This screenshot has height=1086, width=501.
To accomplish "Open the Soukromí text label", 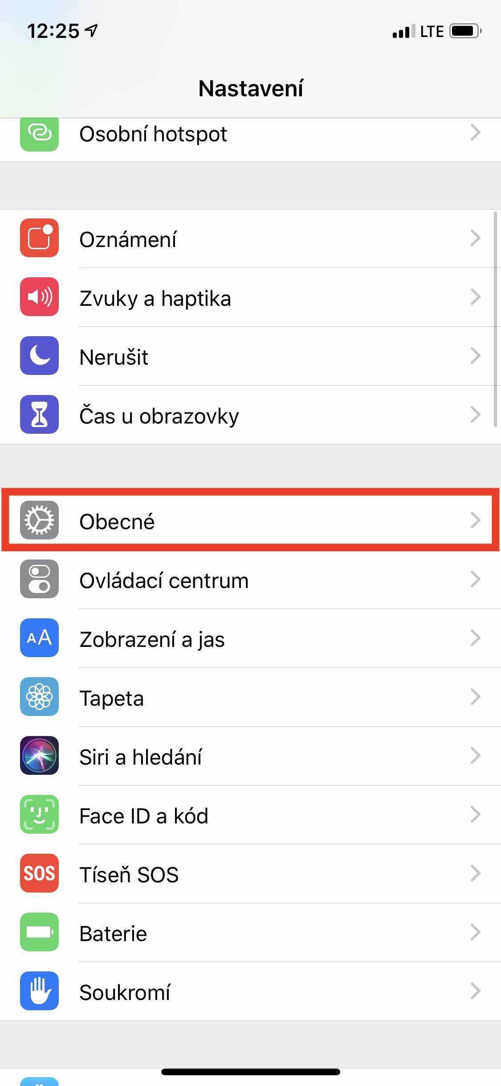I will 125,992.
